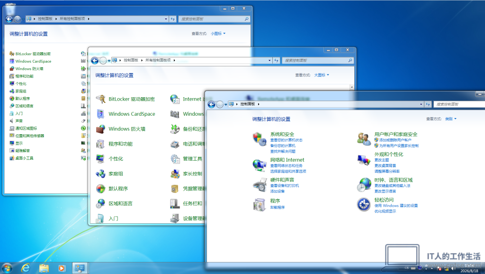This screenshot has width=485, height=274.
Task: Click 备份您的计算机 link
Action: [x=283, y=146]
